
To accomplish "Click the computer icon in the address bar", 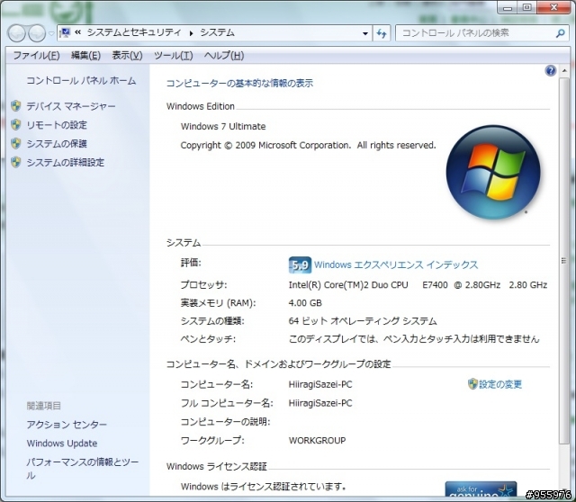I will 65,33.
